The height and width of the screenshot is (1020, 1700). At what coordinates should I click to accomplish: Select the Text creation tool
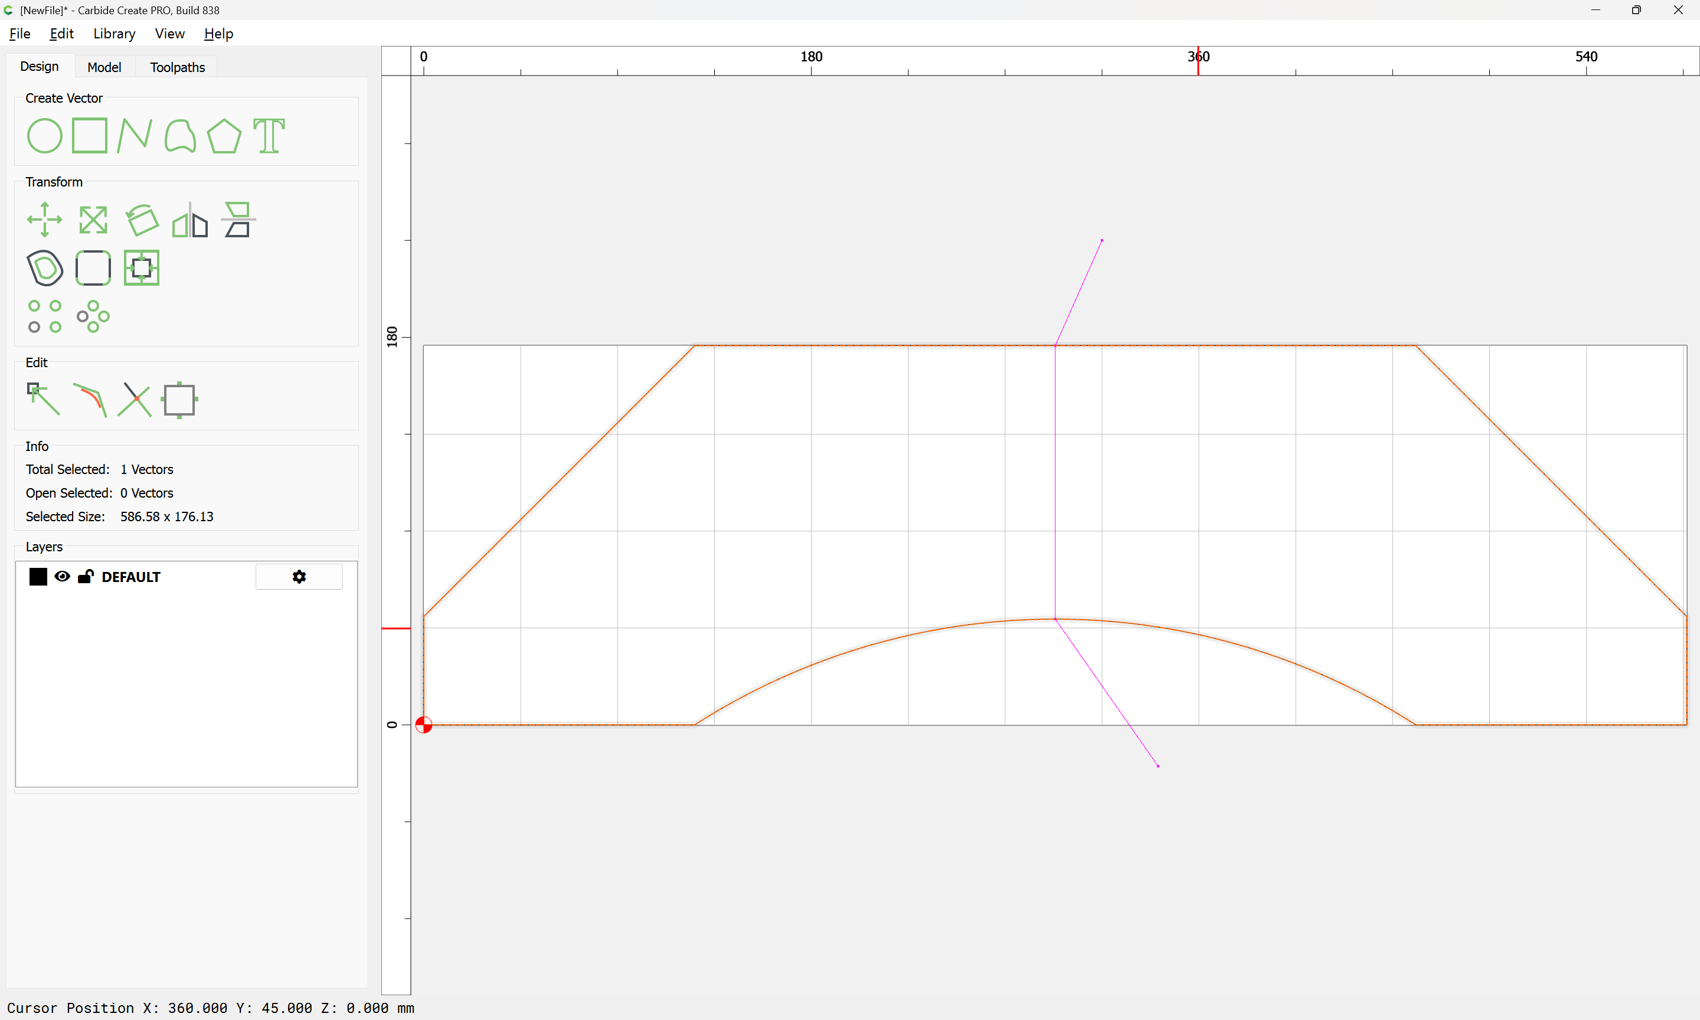[x=269, y=135]
